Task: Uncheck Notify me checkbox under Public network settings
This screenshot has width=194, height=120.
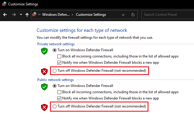Action: tap(60, 98)
